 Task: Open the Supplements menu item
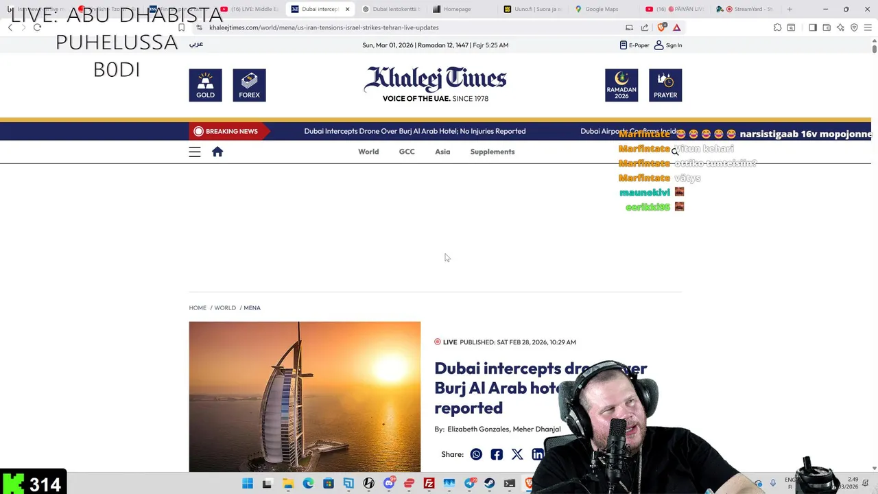point(493,152)
